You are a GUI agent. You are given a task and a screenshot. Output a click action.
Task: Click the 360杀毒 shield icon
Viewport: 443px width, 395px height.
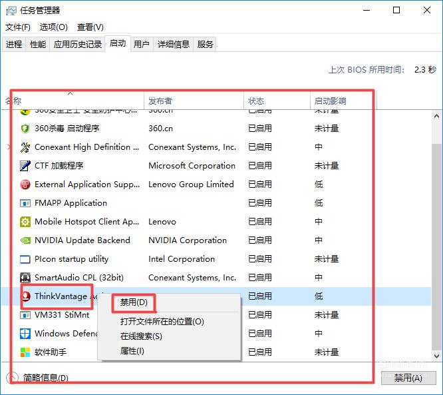click(x=25, y=129)
